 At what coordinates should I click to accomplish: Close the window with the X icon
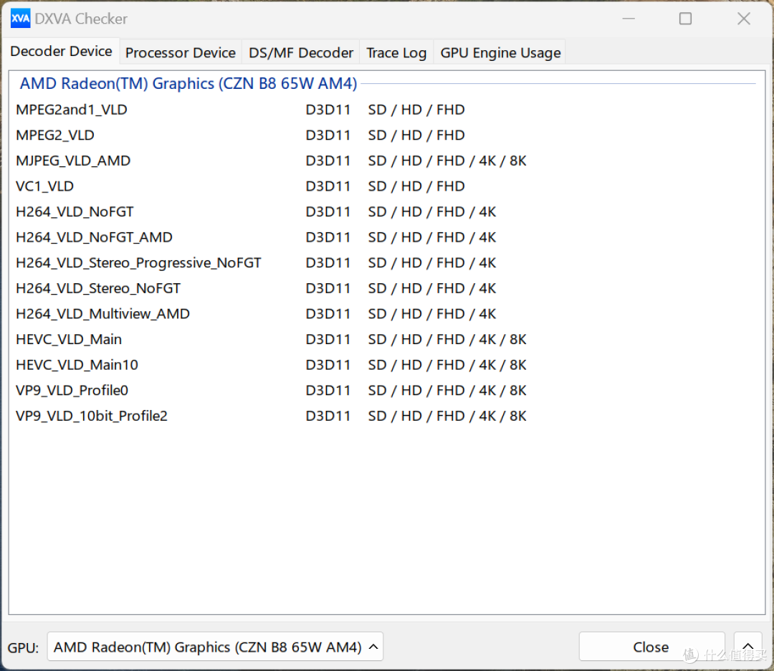[x=744, y=19]
